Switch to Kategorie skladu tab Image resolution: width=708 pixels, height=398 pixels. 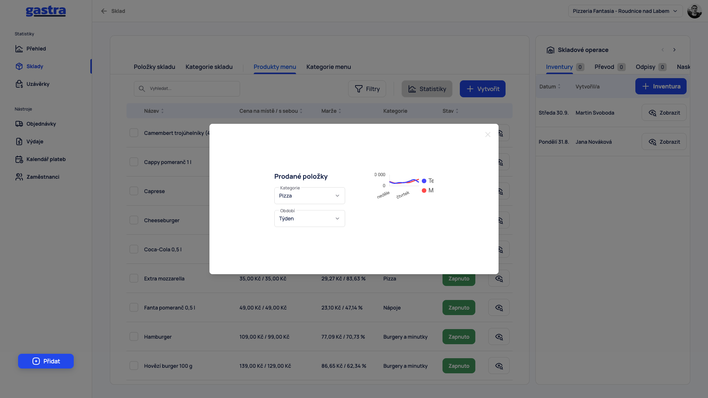point(209,67)
